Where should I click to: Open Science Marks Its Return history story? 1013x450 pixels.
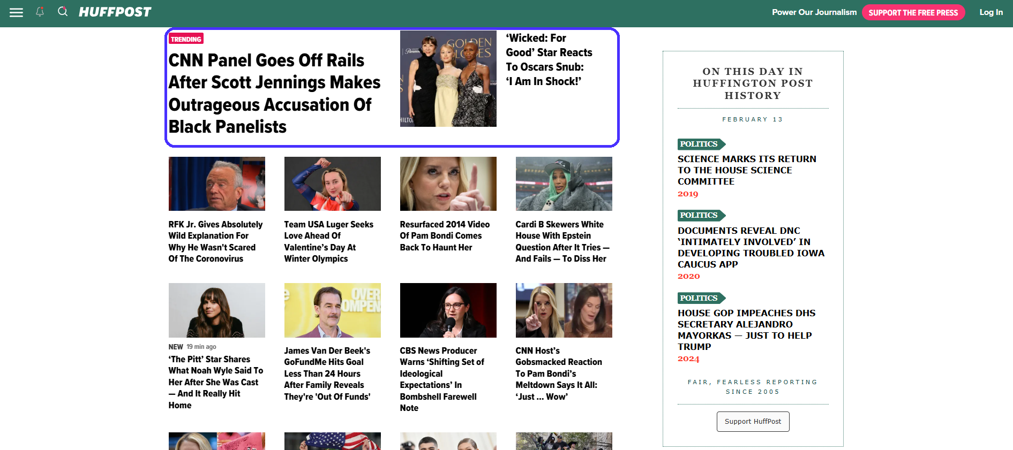click(x=747, y=170)
